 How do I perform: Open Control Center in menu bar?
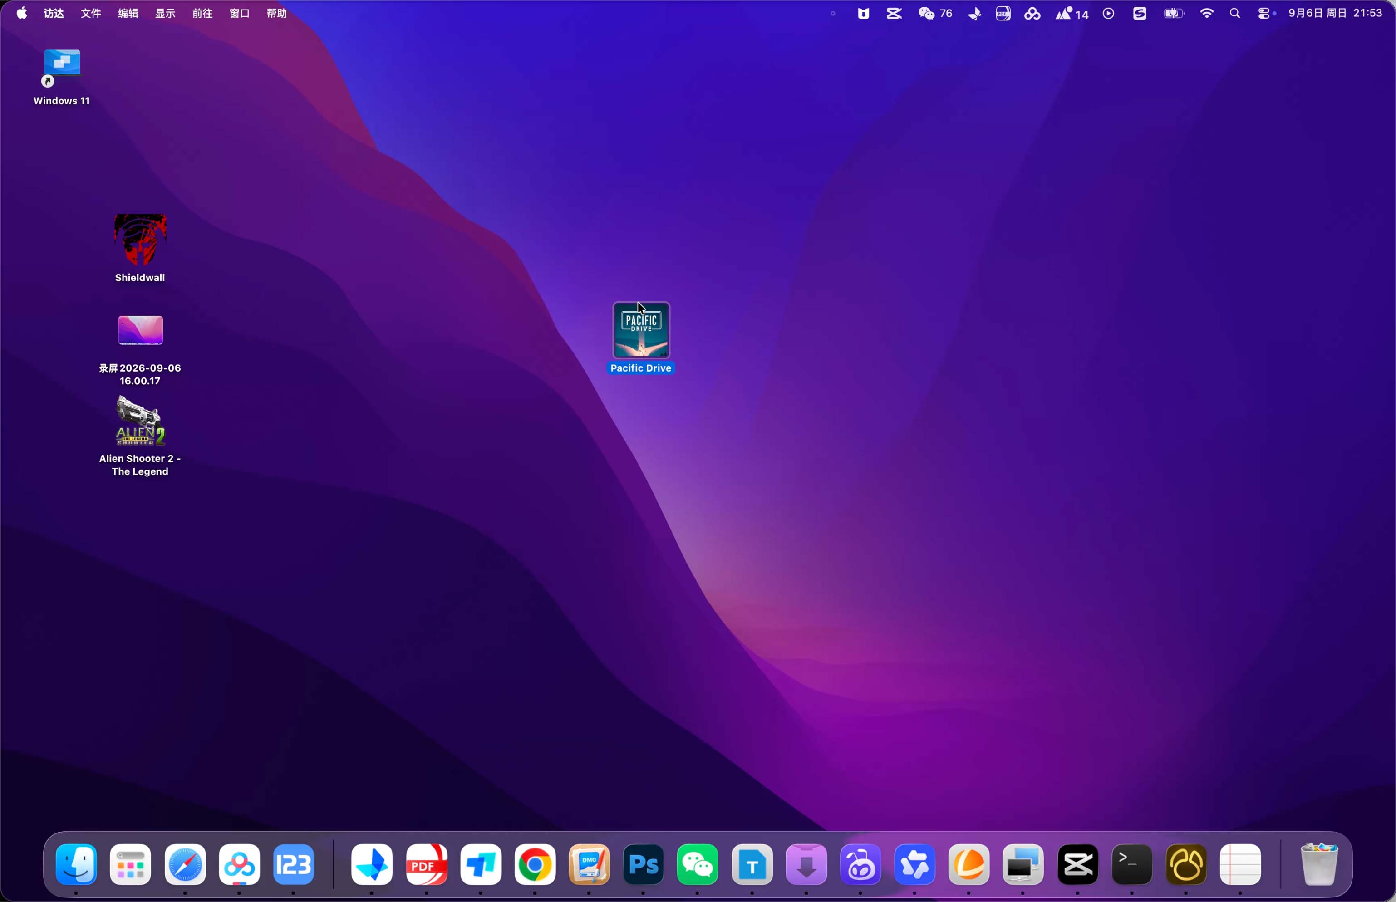click(x=1264, y=14)
